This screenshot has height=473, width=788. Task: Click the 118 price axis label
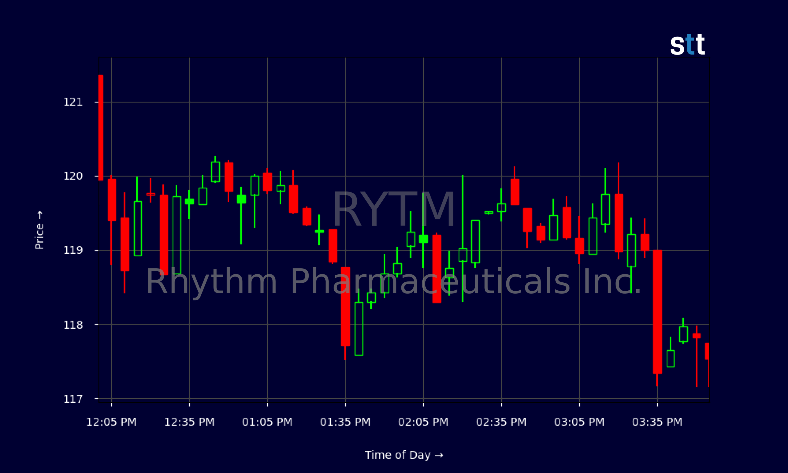[73, 325]
